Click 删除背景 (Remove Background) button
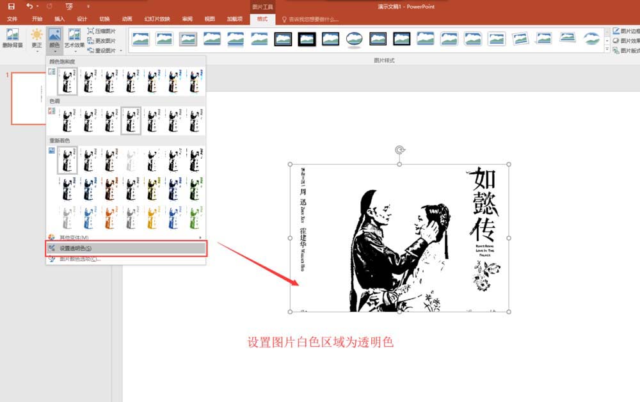The height and width of the screenshot is (402, 640). [13, 39]
